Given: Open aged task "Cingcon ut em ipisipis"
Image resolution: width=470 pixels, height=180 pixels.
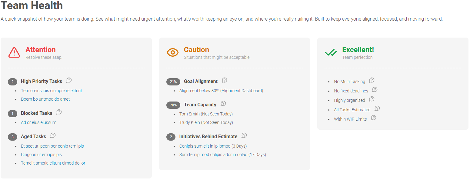Looking at the screenshot, I should click(41, 155).
